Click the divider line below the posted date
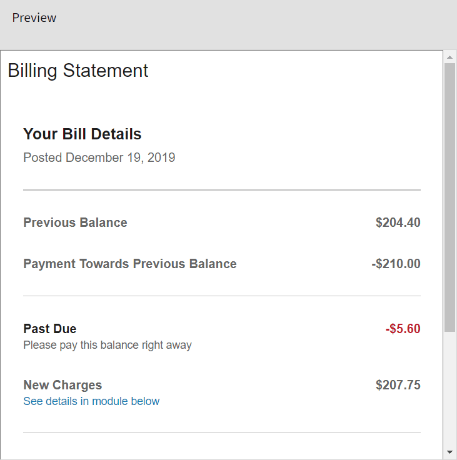This screenshot has width=457, height=460. pos(222,189)
